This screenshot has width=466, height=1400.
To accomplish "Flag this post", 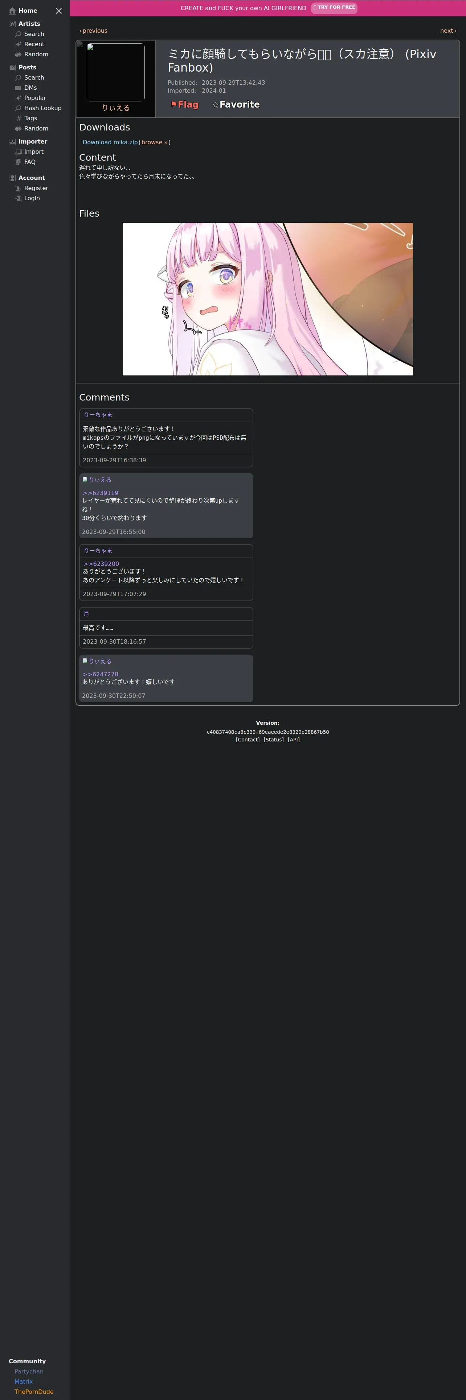I will 184,104.
